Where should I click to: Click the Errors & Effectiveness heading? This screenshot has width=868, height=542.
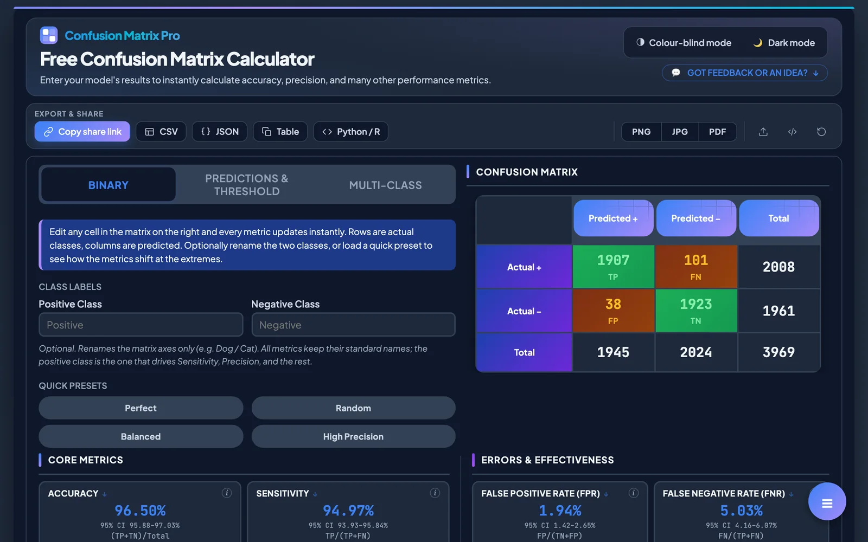[547, 460]
